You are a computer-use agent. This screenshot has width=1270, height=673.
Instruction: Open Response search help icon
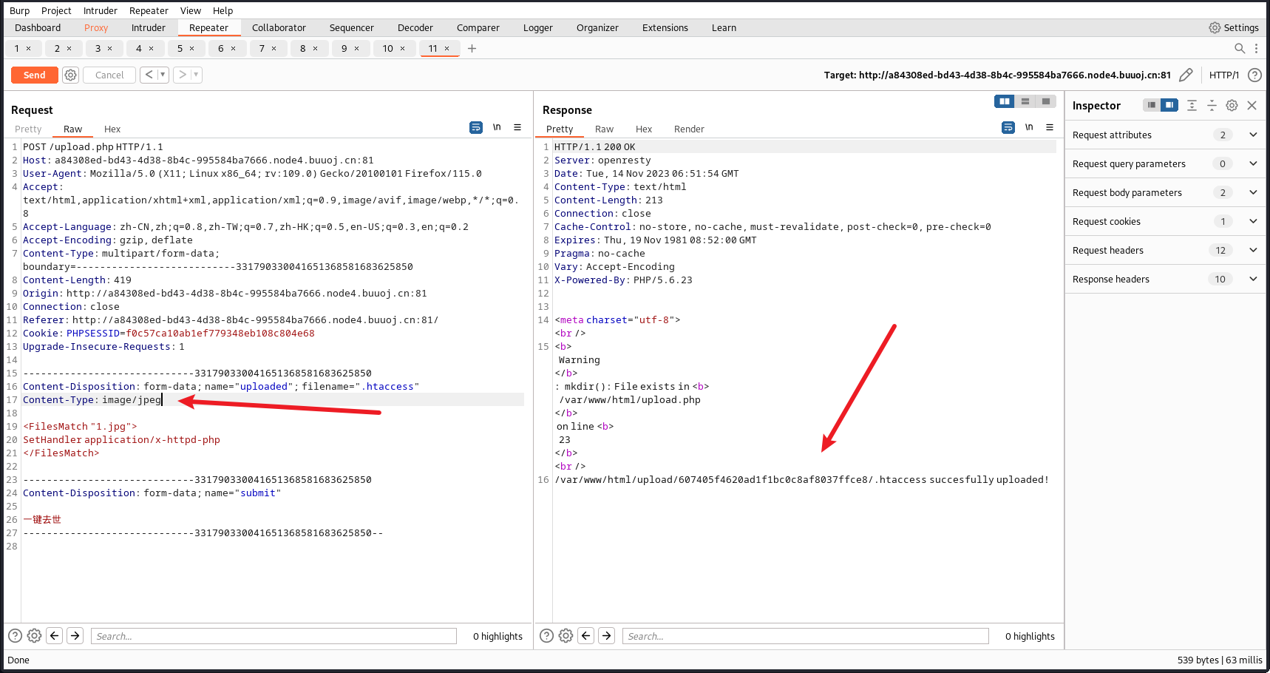pos(546,635)
